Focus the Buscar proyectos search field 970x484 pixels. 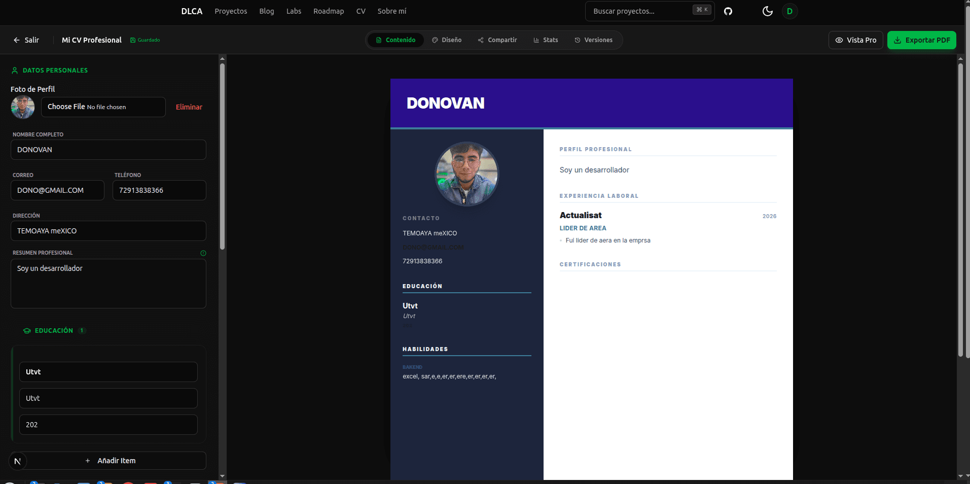650,11
